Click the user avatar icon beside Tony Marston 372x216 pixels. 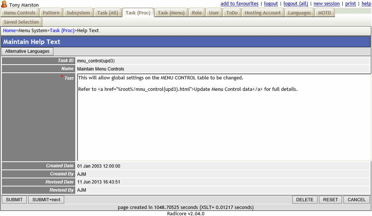click(4, 4)
